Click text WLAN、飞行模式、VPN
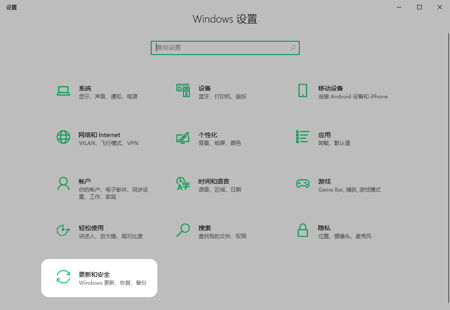Image resolution: width=450 pixels, height=310 pixels. click(x=109, y=143)
